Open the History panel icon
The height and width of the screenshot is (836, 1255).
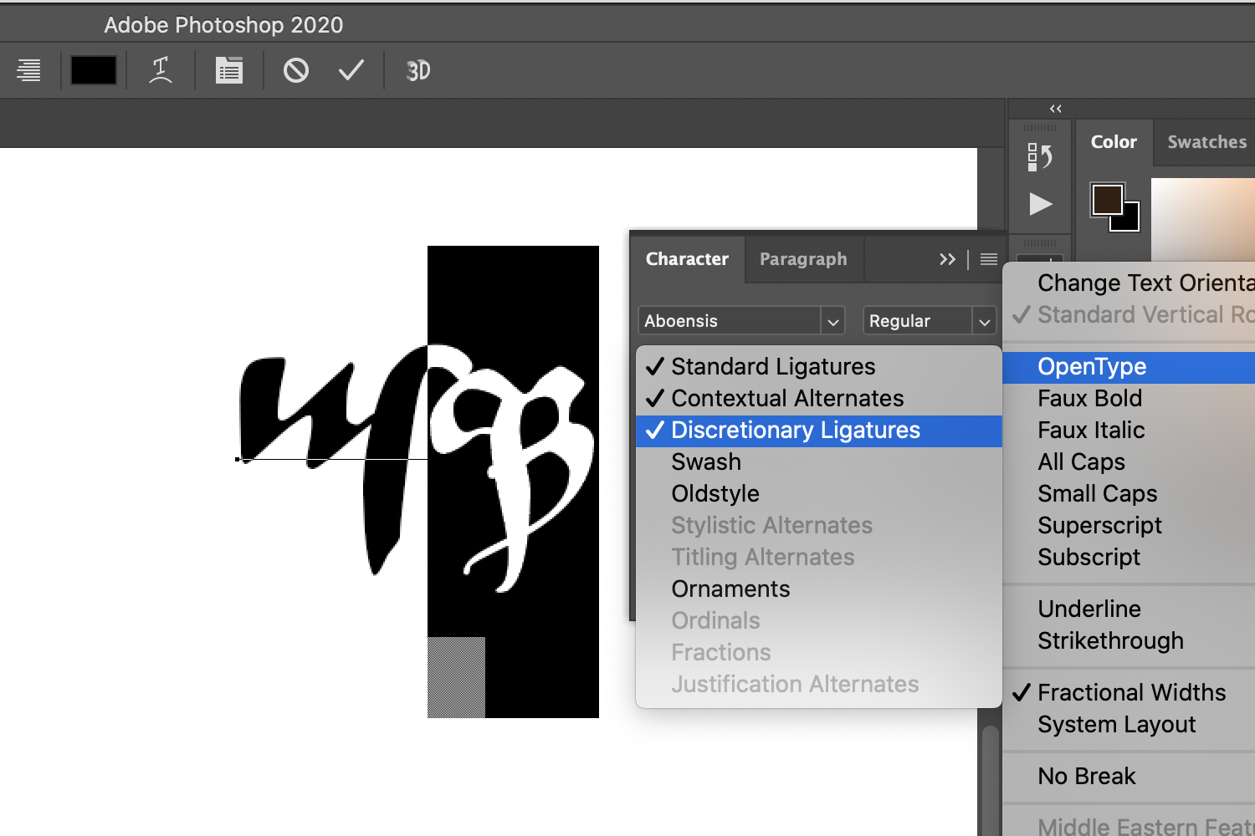click(x=1040, y=156)
